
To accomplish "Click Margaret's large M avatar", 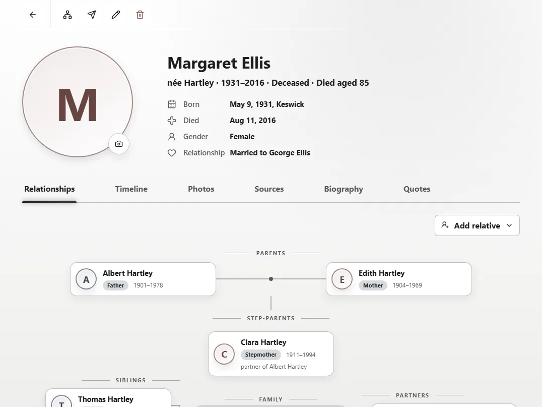I will pyautogui.click(x=78, y=102).
